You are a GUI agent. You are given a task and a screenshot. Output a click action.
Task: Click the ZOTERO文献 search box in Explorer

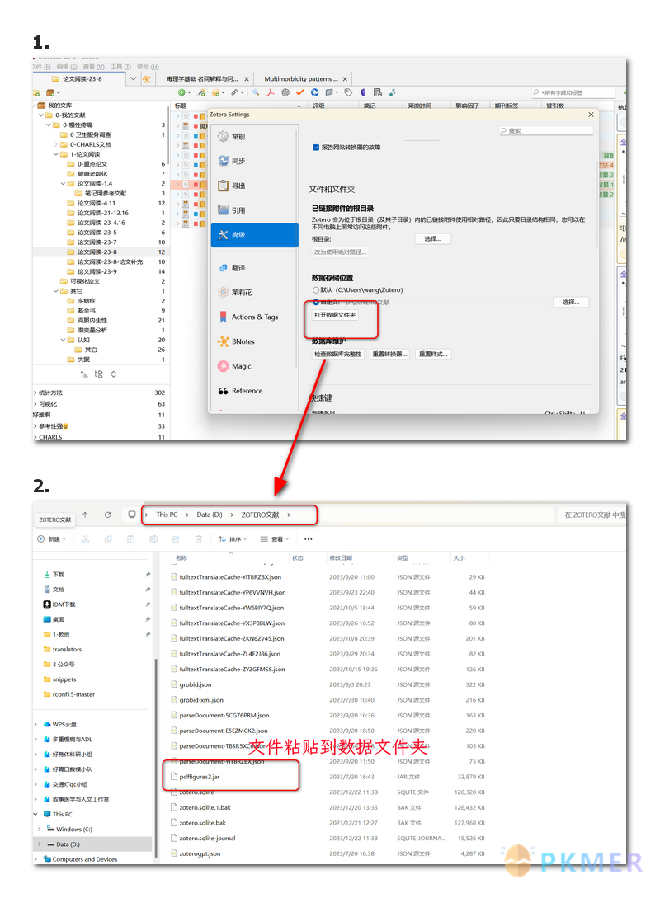(x=593, y=515)
